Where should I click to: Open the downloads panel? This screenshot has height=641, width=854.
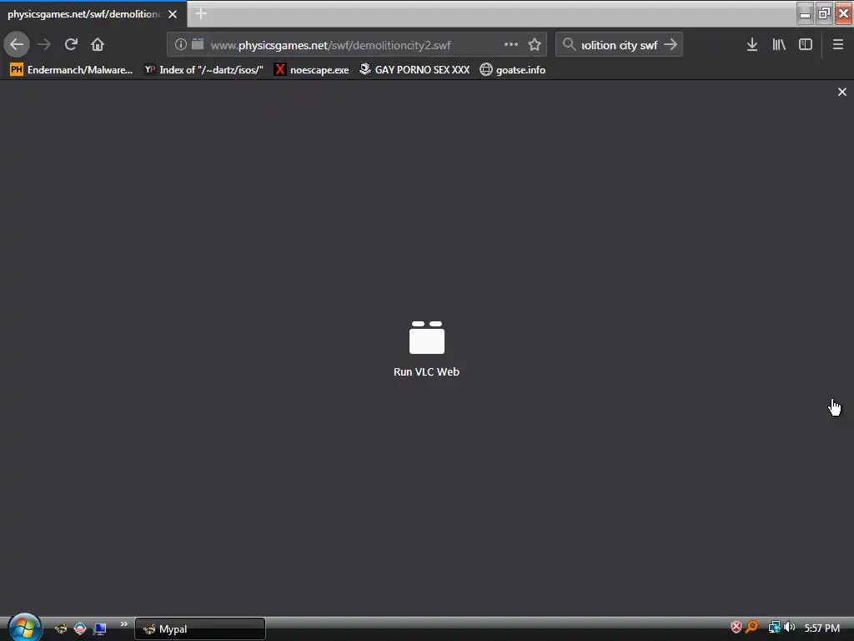tap(751, 44)
